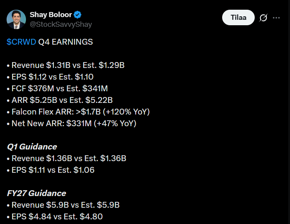Viewport: 290px width, 224px height.
Task: Click the FY27 Guidance heading
Action: point(36,193)
